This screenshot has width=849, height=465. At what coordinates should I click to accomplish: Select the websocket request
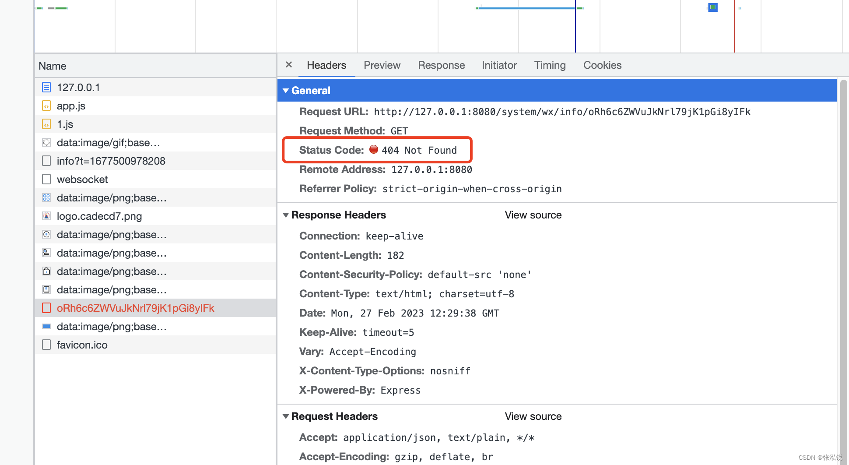pos(155,179)
